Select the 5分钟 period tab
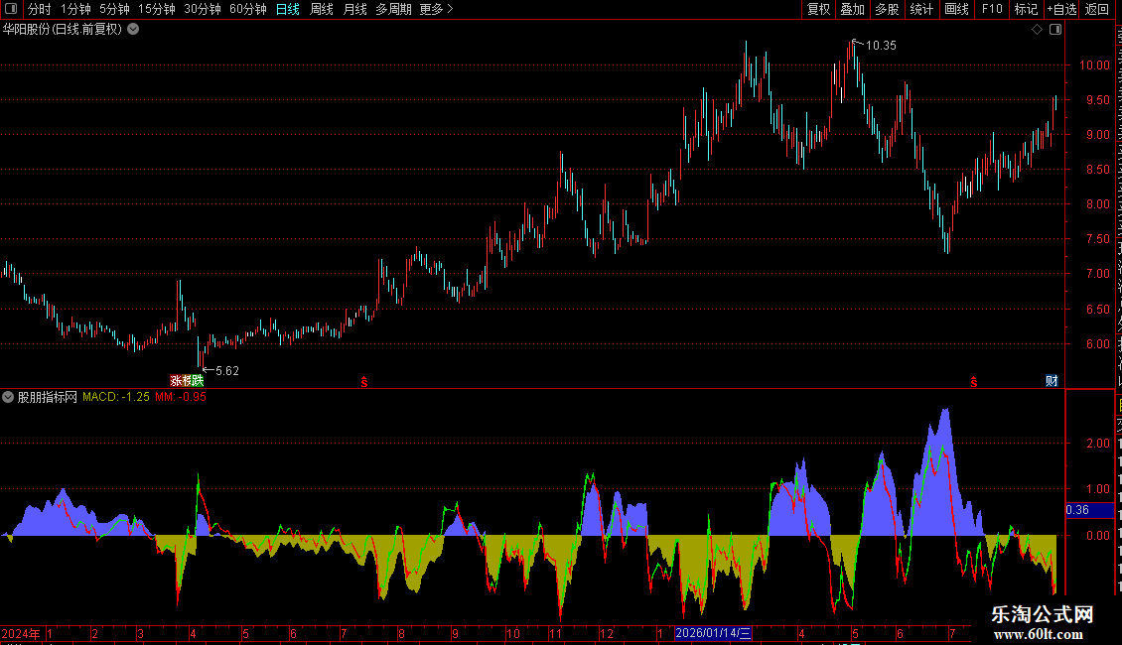 (114, 9)
